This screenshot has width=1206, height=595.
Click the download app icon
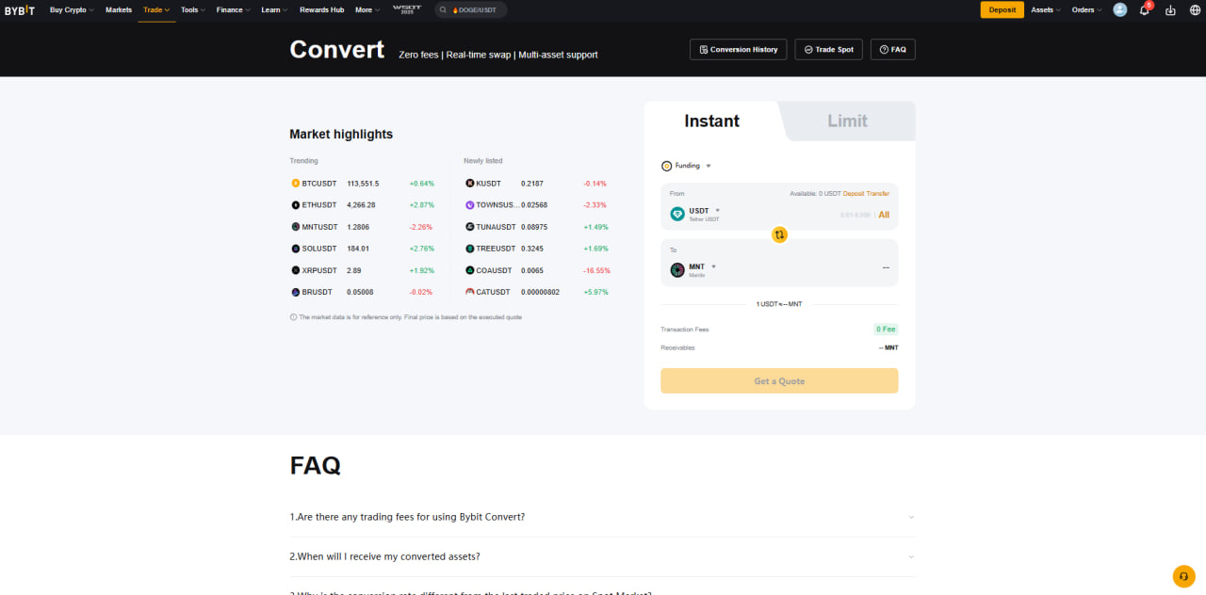click(x=1170, y=9)
